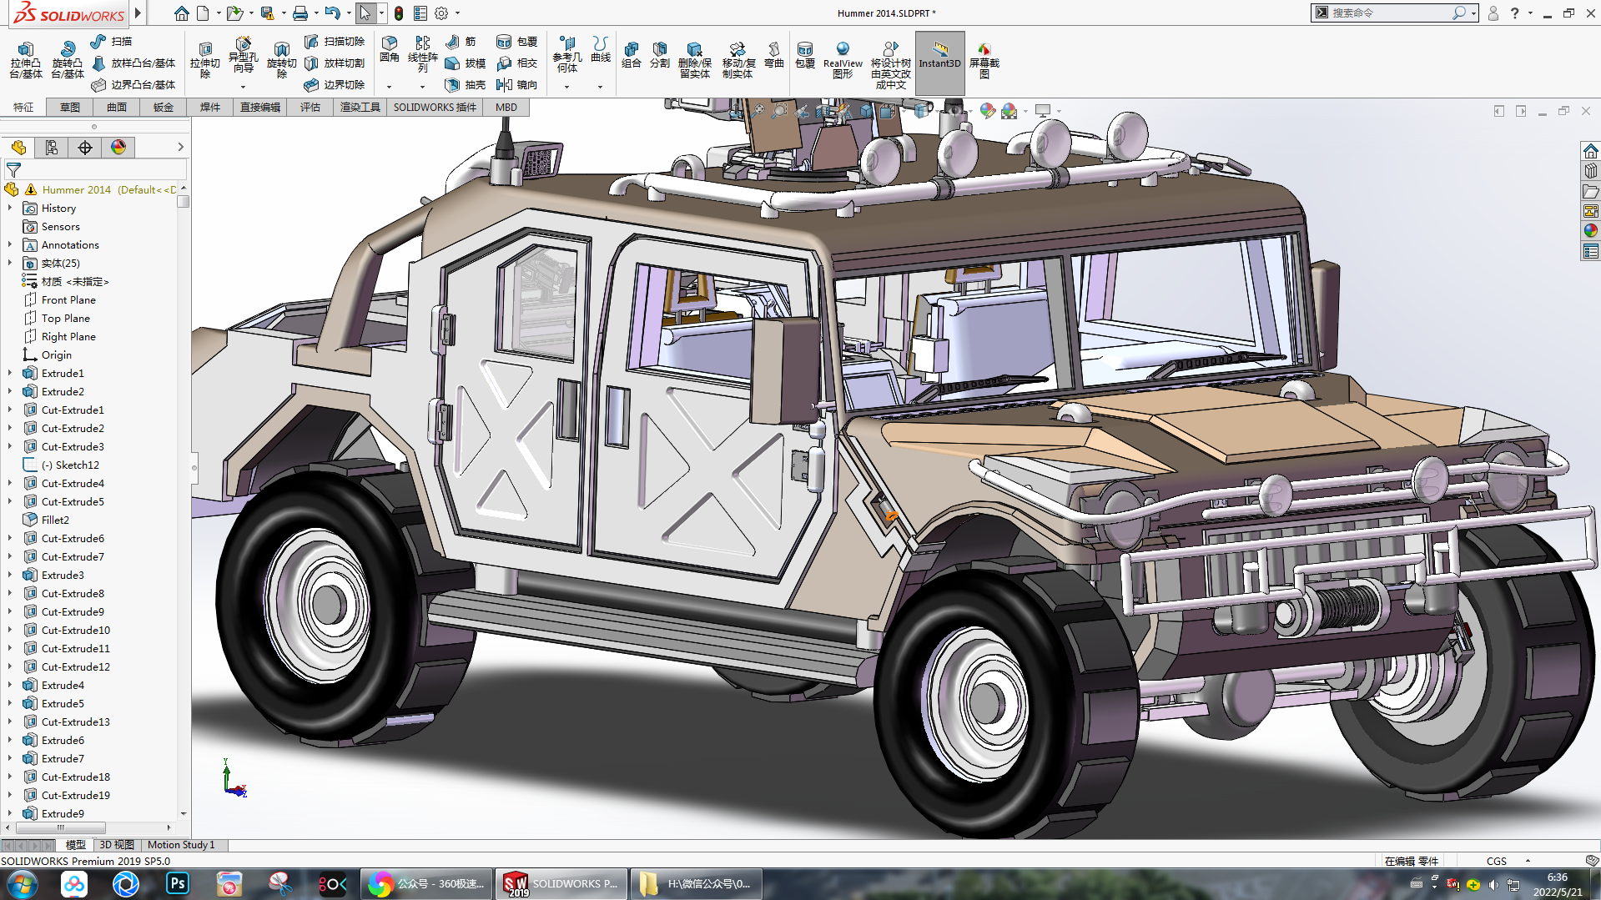This screenshot has width=1601, height=900.
Task: Select the Swept Cut (扫描切除) tool
Action: point(334,41)
